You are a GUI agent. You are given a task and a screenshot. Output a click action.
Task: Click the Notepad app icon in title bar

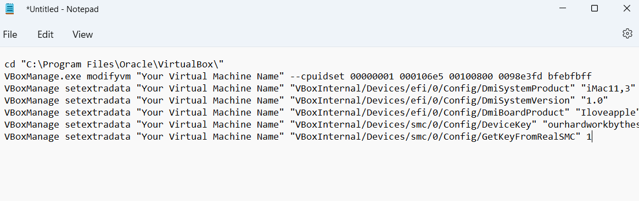pyautogui.click(x=9, y=9)
